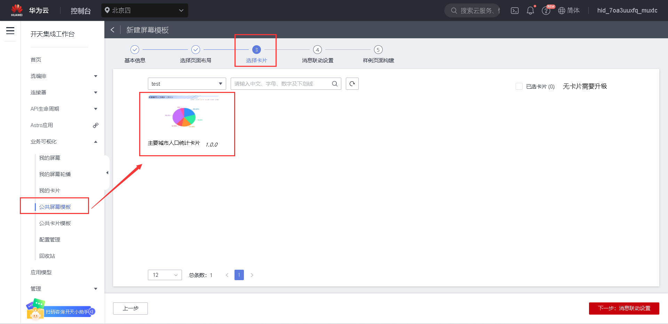Open the page size 12 dropdown
Viewport: 668px width, 324px height.
[x=165, y=275]
